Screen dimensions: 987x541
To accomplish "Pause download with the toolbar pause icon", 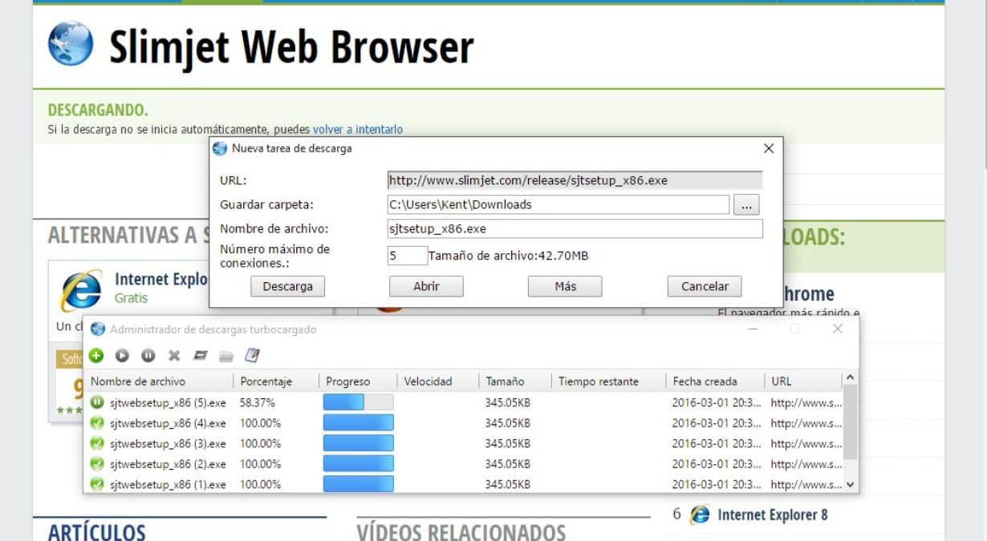I will [x=148, y=355].
